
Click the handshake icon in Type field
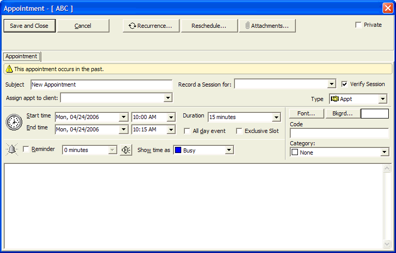pyautogui.click(x=335, y=99)
